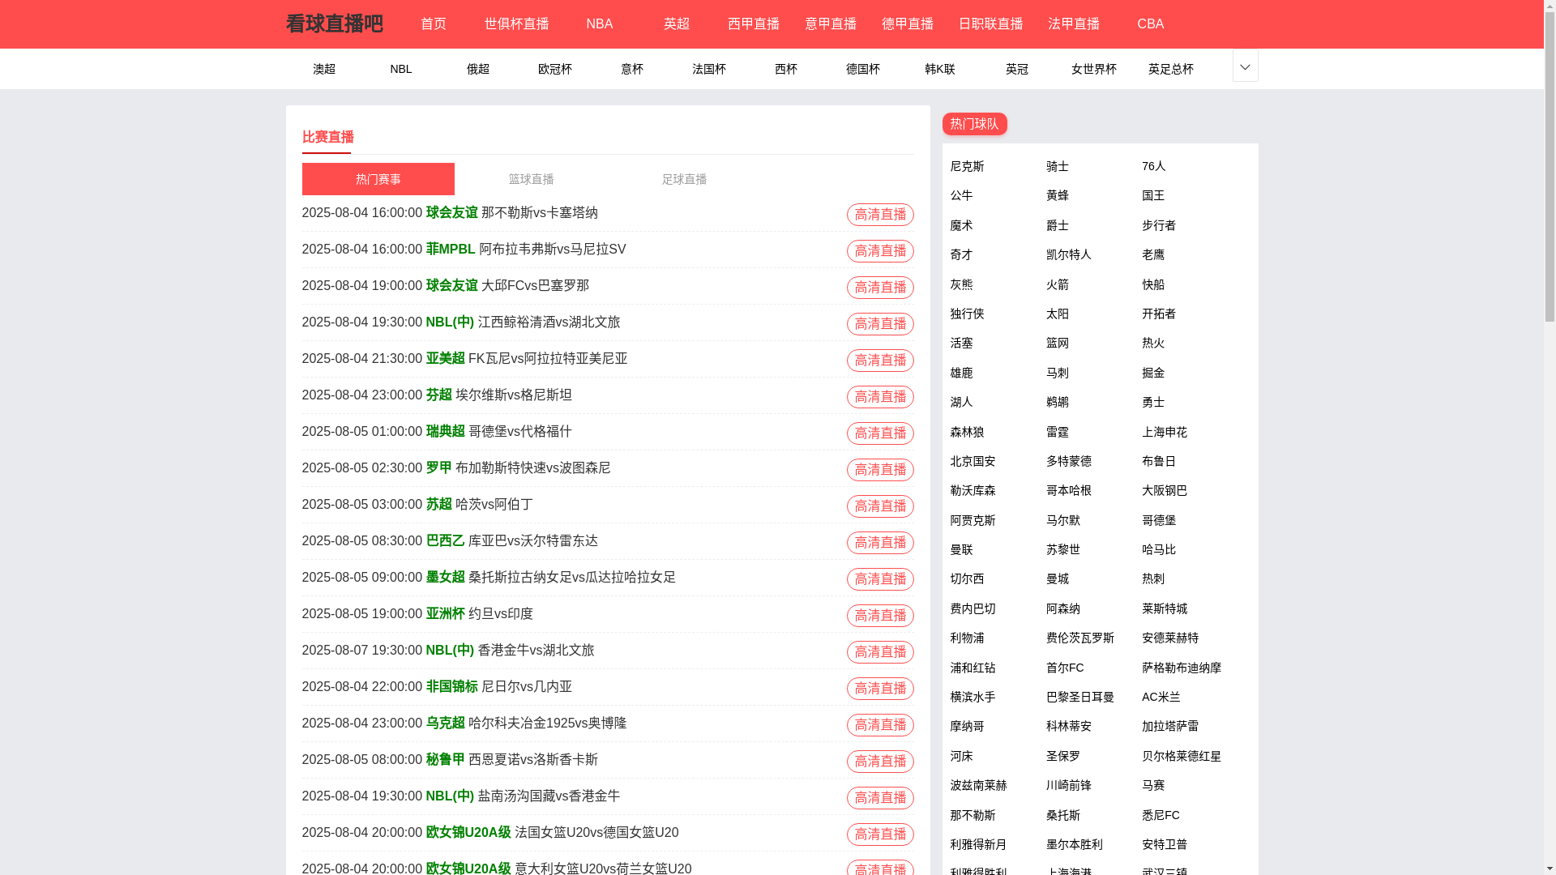Open the FK瓦尼vs阿拉拉特亚美尼亚 match link

click(x=548, y=358)
